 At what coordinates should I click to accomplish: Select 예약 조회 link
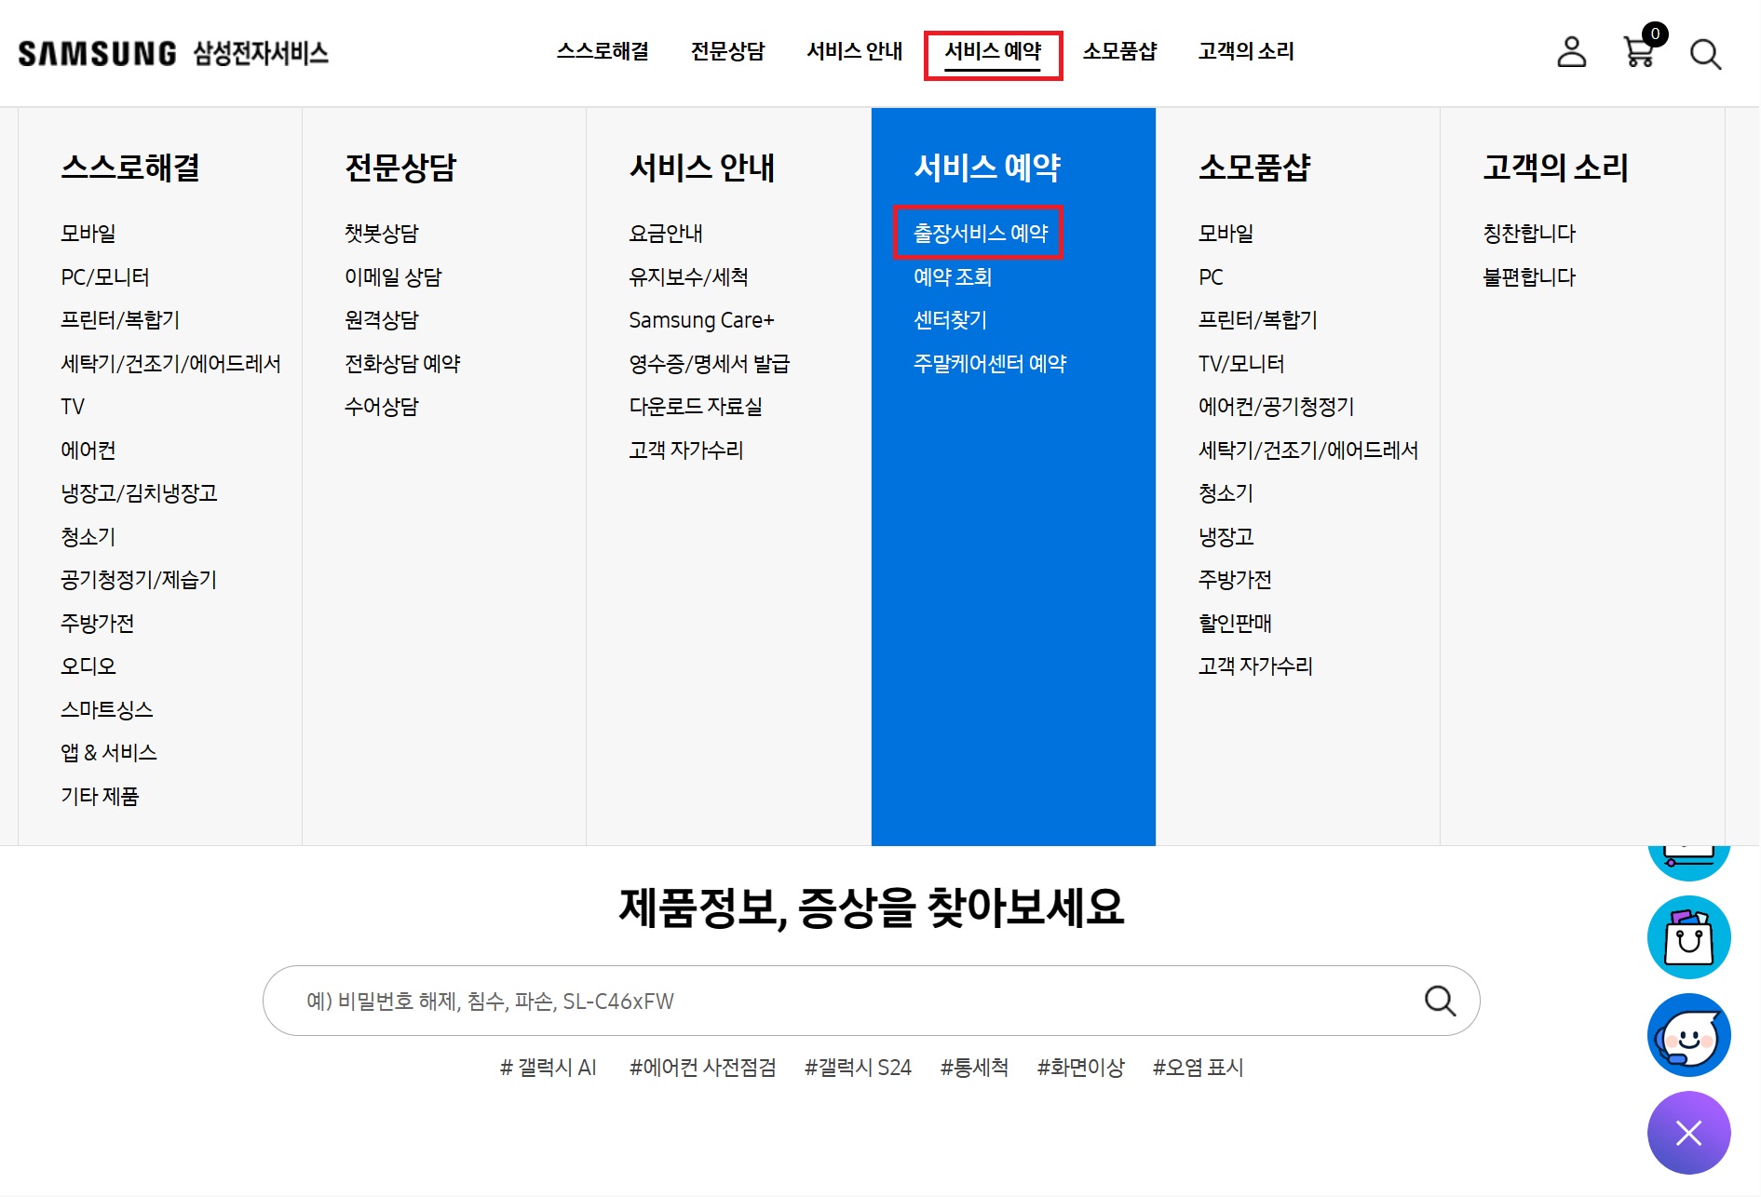(x=953, y=276)
